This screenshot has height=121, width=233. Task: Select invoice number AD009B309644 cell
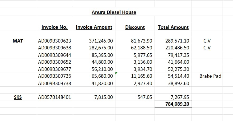(x=55, y=55)
